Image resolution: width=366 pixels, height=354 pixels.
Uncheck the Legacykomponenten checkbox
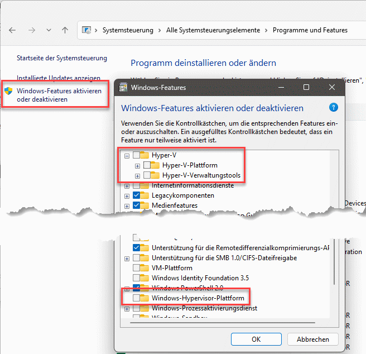[136, 195]
